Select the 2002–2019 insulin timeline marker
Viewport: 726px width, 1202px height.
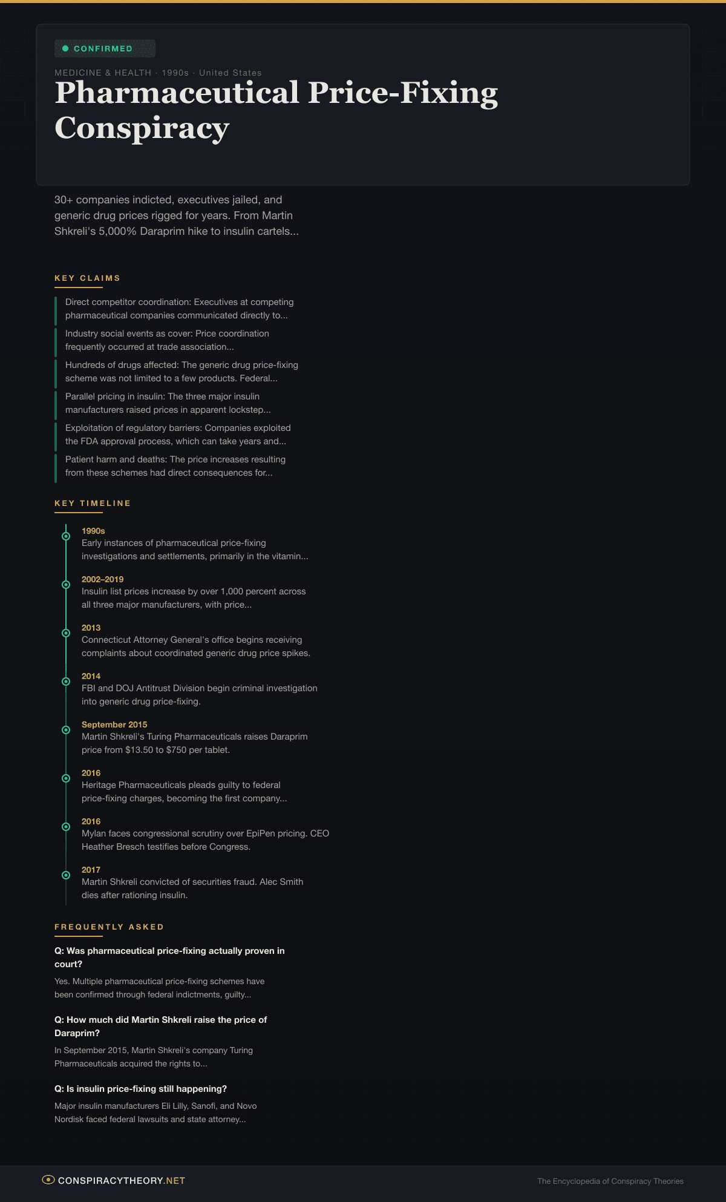pyautogui.click(x=66, y=585)
